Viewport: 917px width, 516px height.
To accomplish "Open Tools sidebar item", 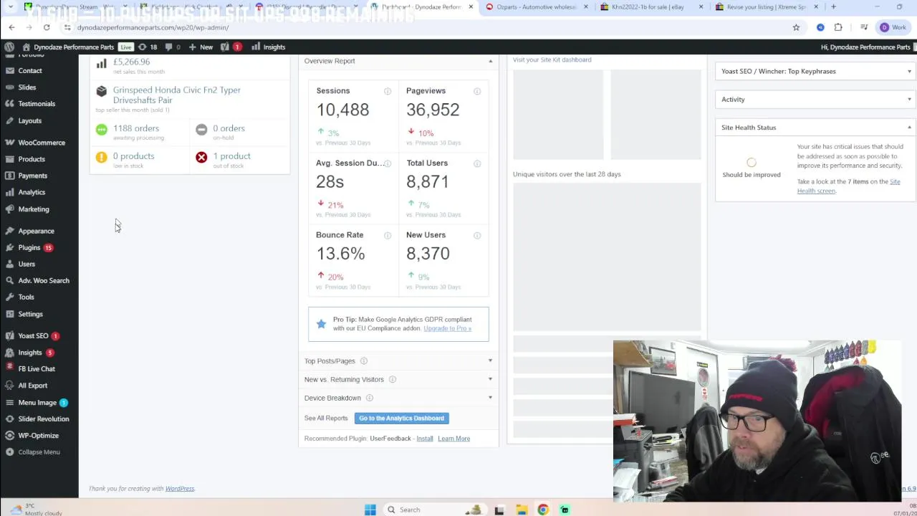I will point(26,297).
